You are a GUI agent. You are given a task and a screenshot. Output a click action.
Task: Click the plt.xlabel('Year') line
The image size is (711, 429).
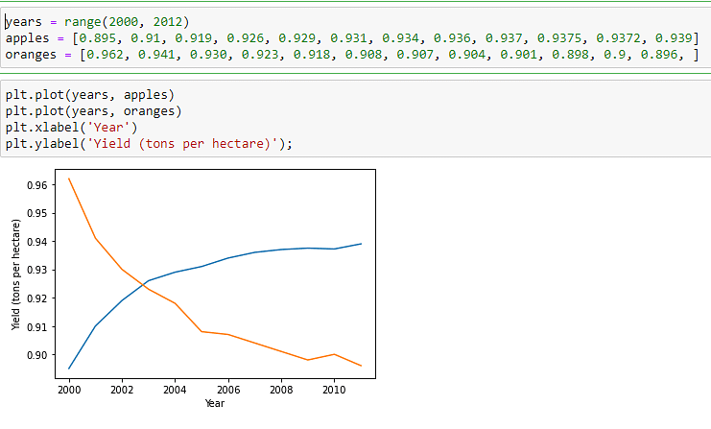pyautogui.click(x=71, y=128)
